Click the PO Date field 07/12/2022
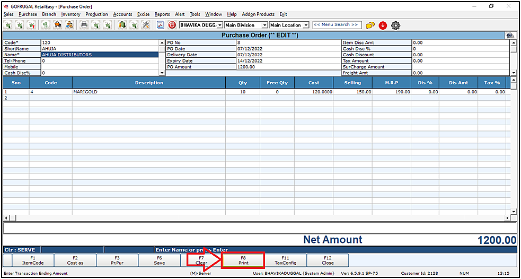521x279 pixels. (288, 49)
